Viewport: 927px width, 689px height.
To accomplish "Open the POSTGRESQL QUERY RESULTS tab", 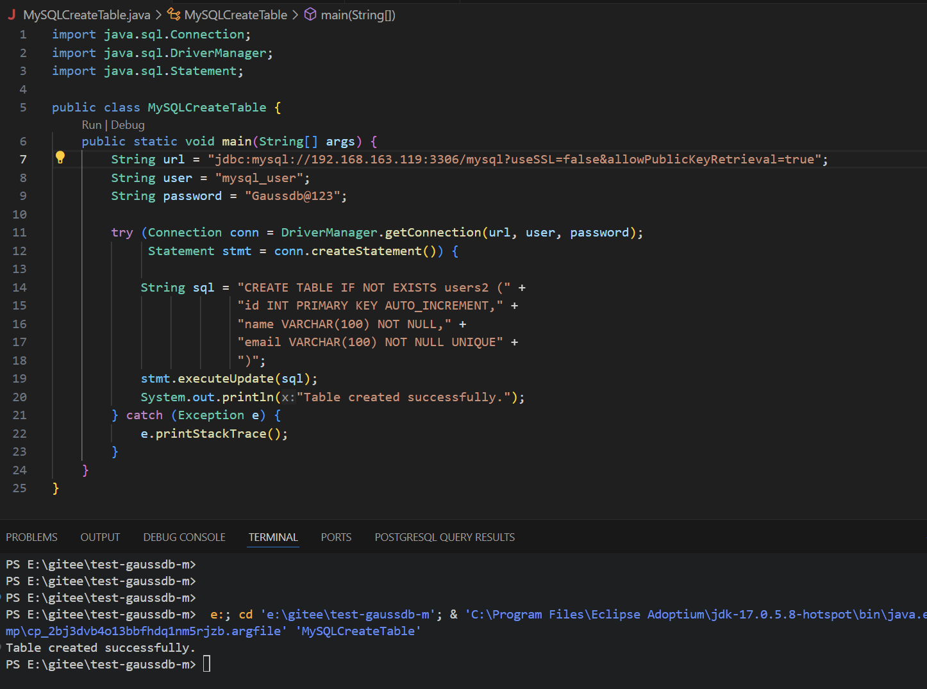I will coord(445,537).
